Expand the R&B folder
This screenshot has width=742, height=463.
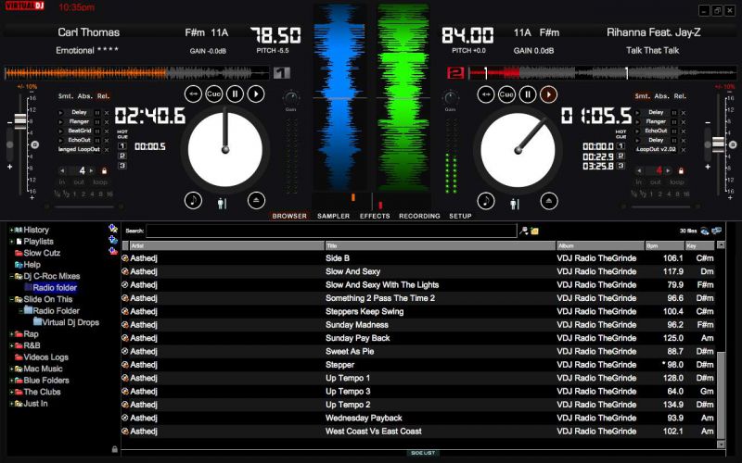(x=11, y=345)
